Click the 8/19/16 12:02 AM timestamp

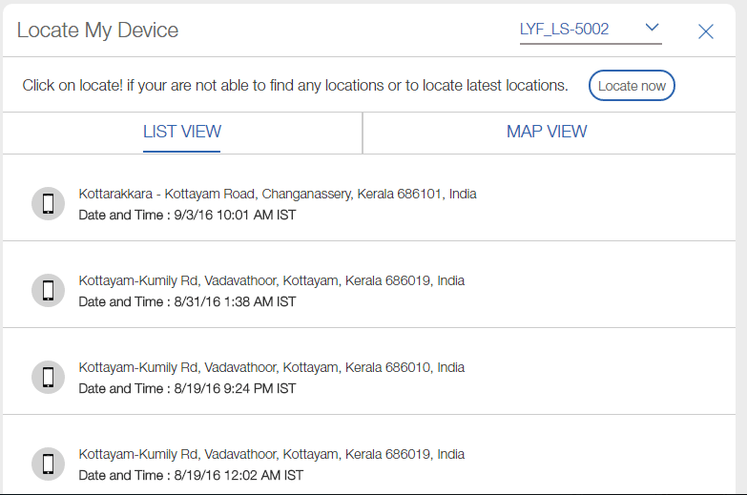pyautogui.click(x=239, y=476)
